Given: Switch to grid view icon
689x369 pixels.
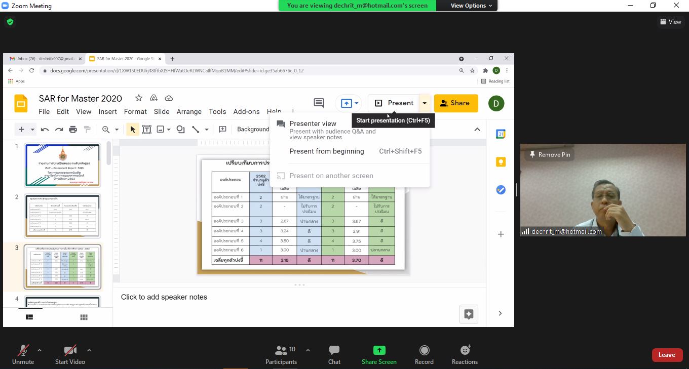Looking at the screenshot, I should tap(84, 317).
